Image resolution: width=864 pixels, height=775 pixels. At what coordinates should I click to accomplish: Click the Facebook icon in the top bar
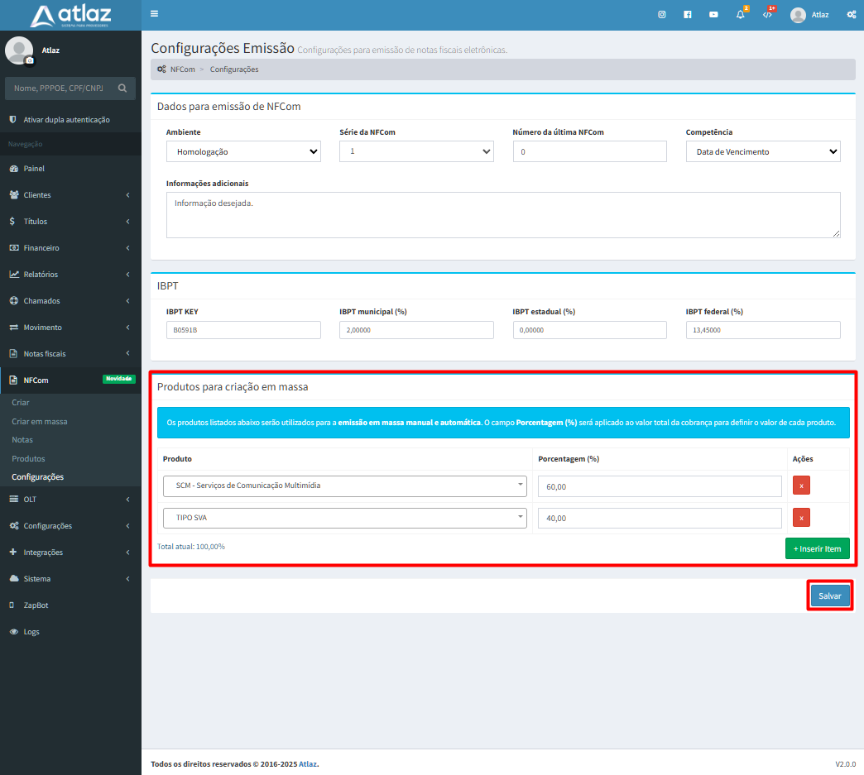pos(687,14)
